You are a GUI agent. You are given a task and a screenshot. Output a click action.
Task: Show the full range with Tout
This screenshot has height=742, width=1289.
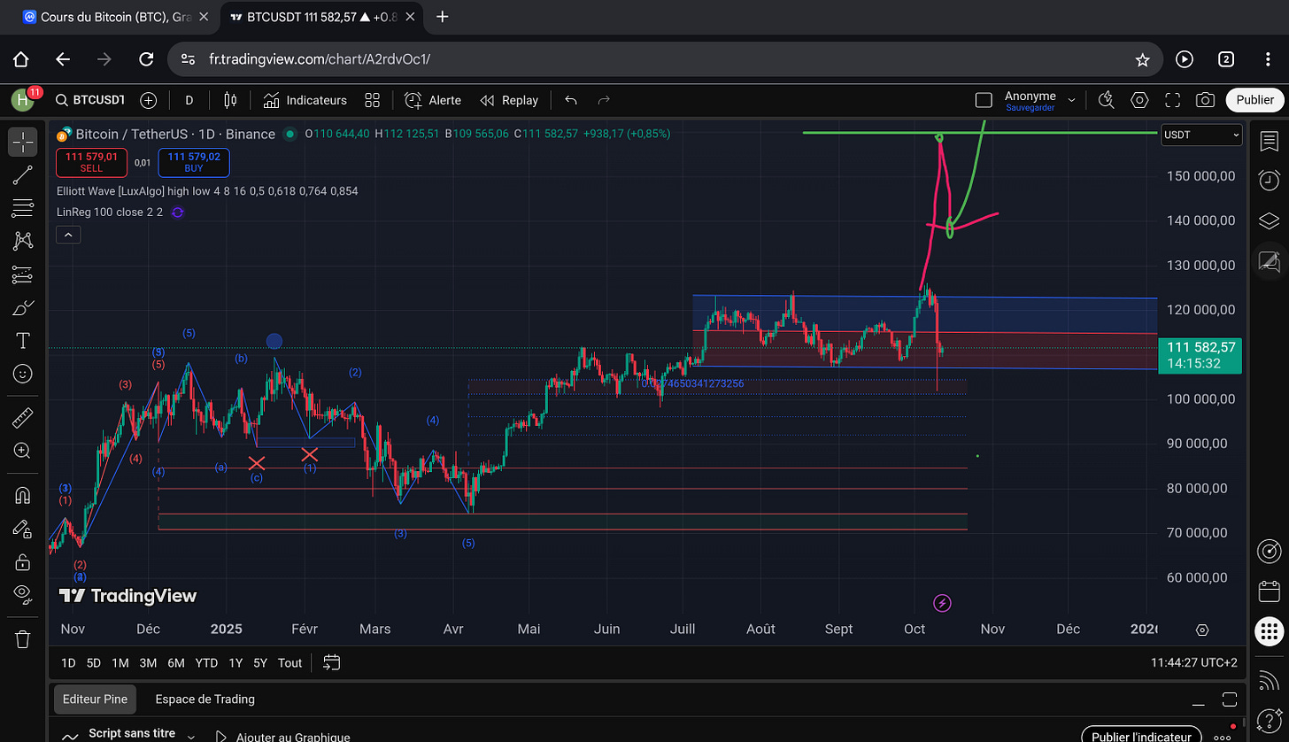289,662
